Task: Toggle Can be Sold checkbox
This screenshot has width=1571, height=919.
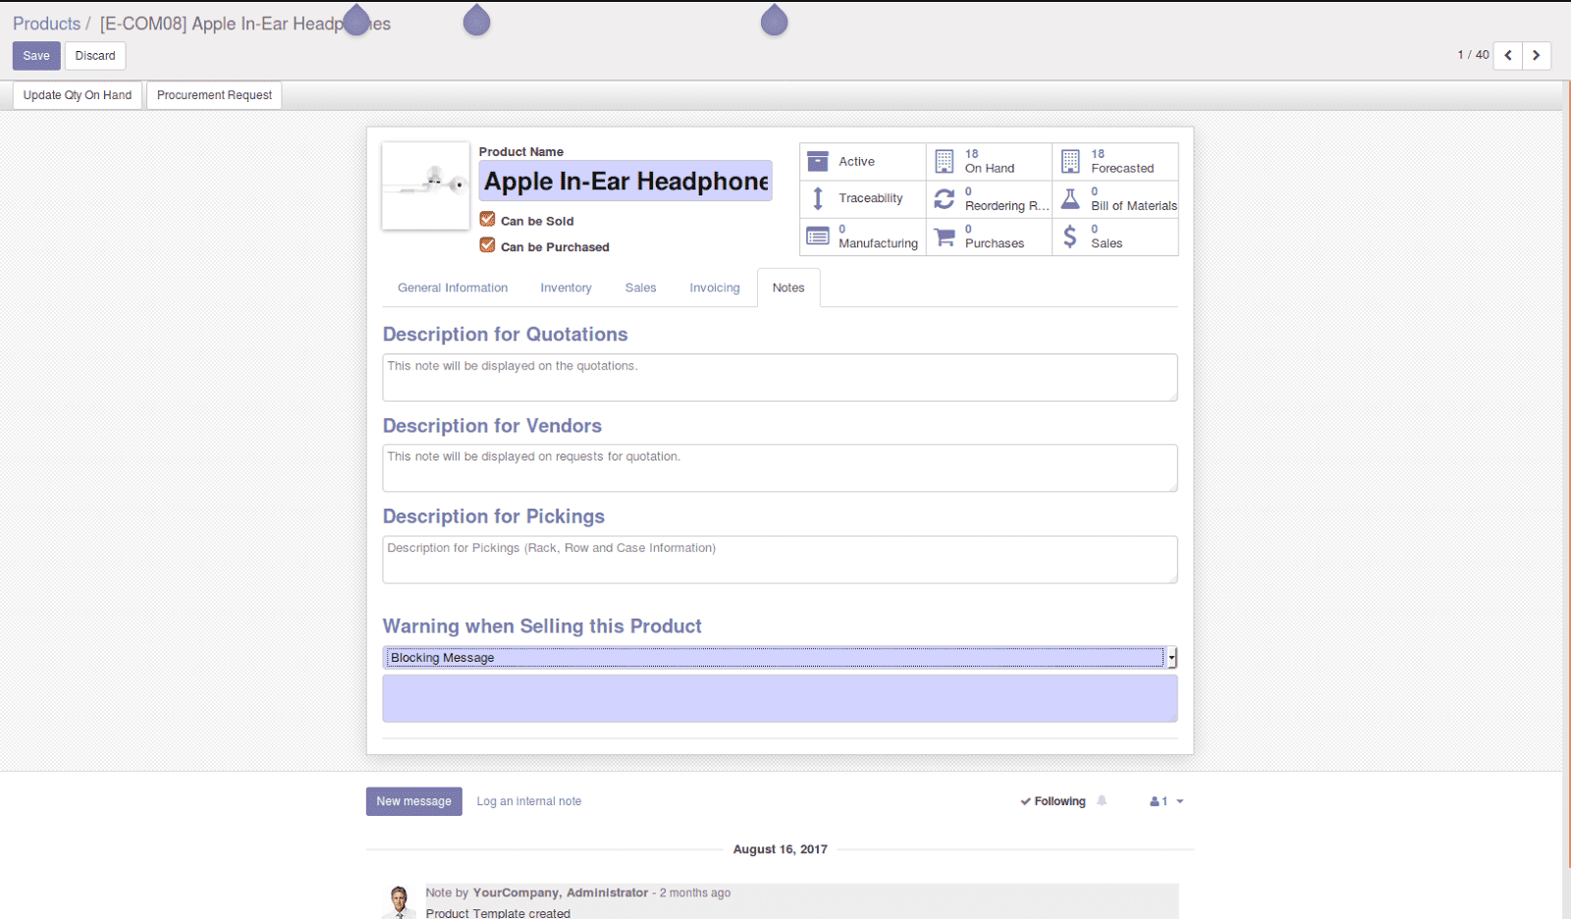Action: tap(487, 219)
